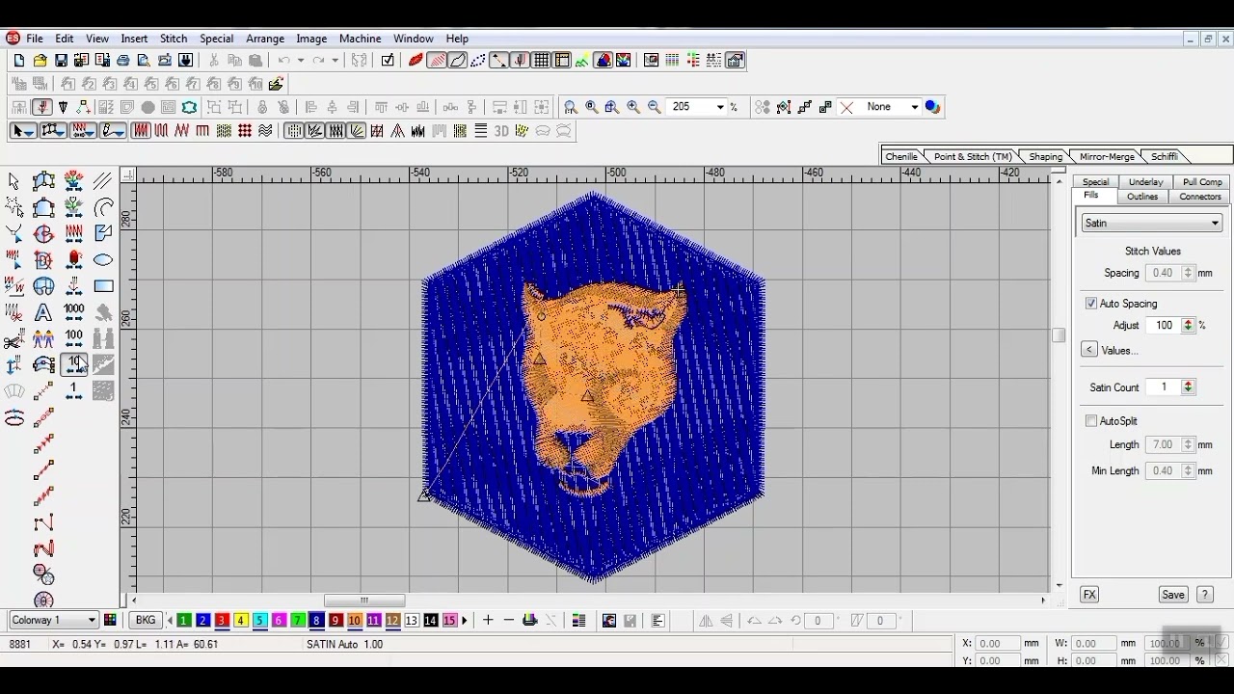Click the checkmark Options icon in toolbar

coord(388,60)
